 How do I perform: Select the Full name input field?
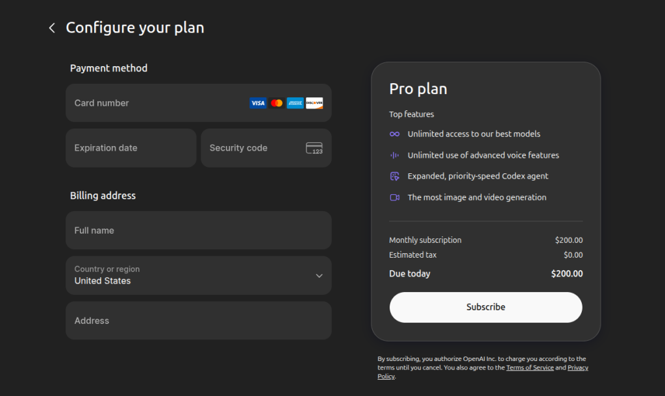tap(198, 230)
